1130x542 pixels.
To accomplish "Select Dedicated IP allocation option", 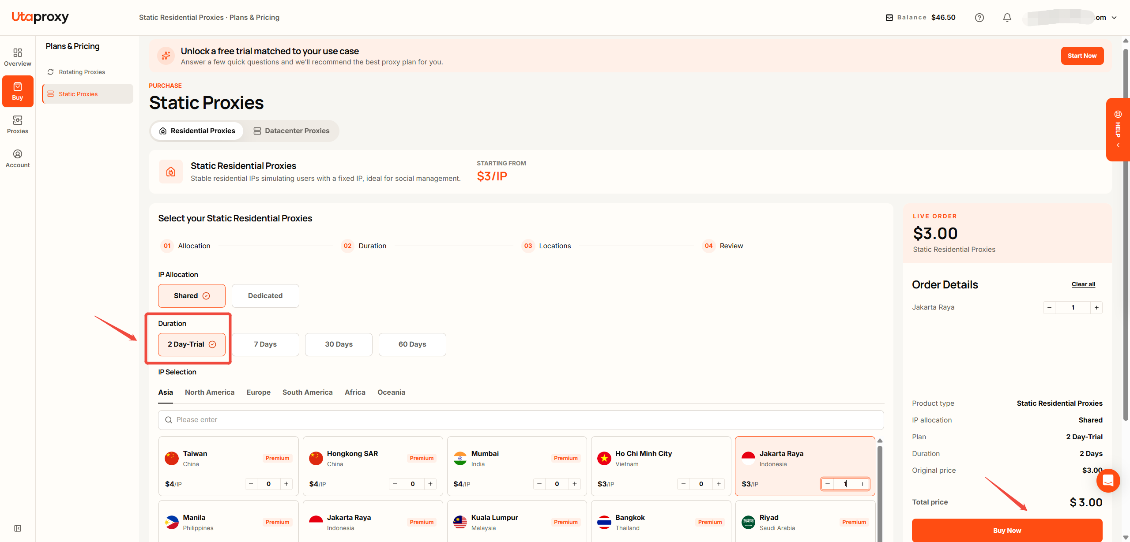I will tap(265, 296).
